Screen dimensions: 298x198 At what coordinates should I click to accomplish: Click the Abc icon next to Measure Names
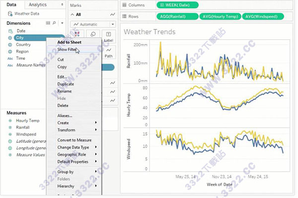pyautogui.click(x=10, y=65)
